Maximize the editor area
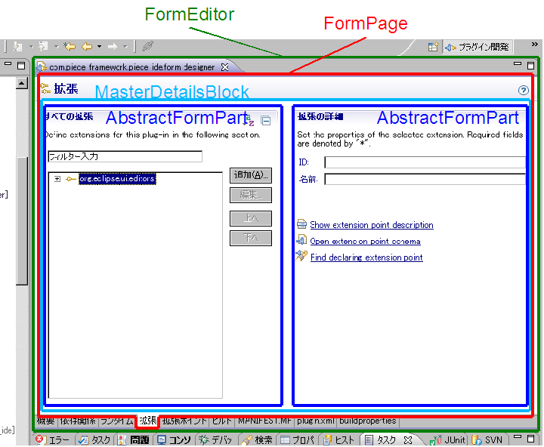The image size is (544, 447). 531,66
